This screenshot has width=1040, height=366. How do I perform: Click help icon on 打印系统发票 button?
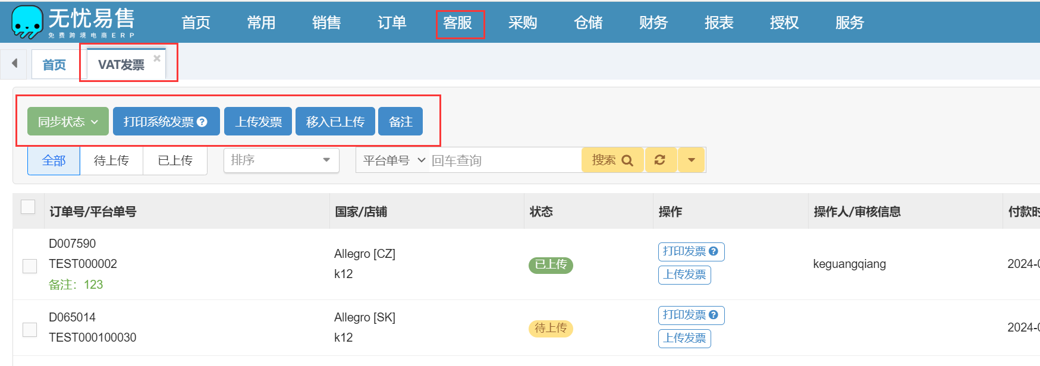pyautogui.click(x=202, y=122)
